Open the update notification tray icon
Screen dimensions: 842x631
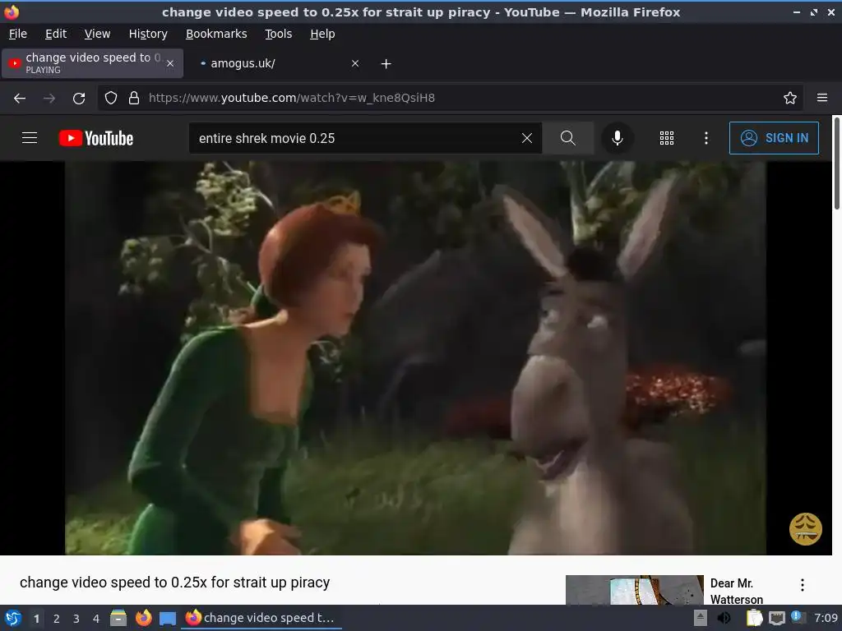[798, 618]
